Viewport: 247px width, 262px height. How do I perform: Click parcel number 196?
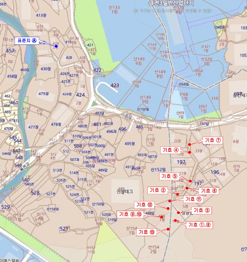215,172
